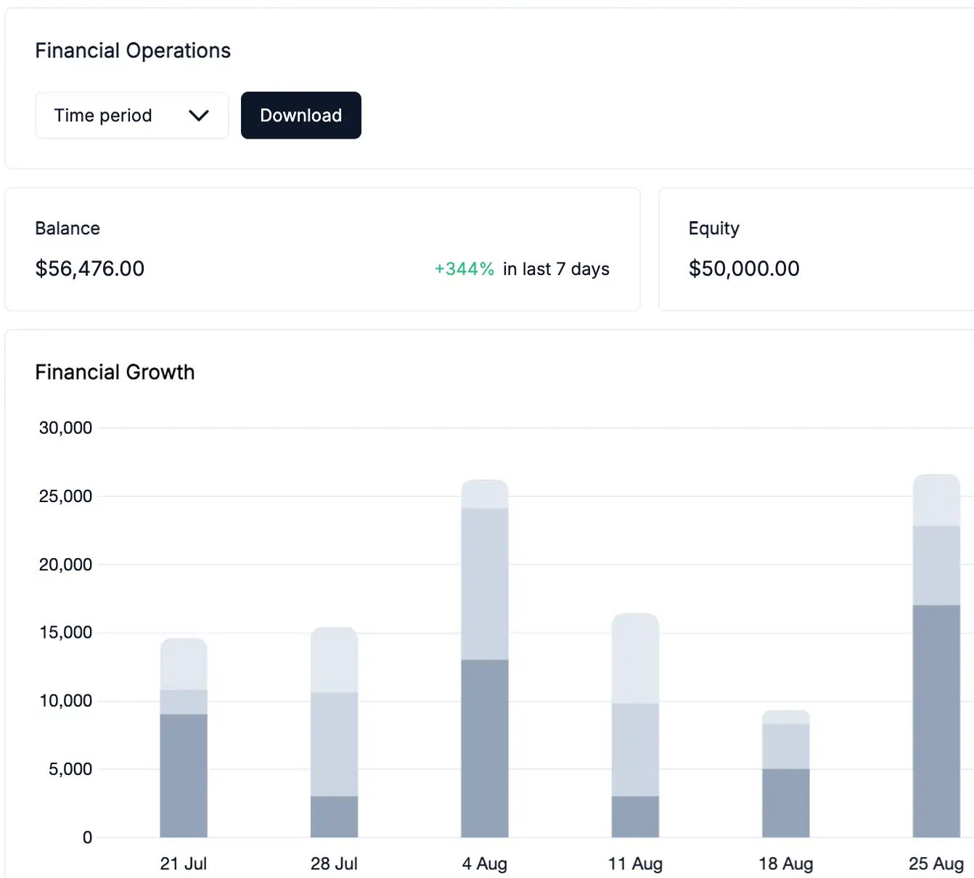Select the Equity amount $50,000.00

pyautogui.click(x=744, y=268)
